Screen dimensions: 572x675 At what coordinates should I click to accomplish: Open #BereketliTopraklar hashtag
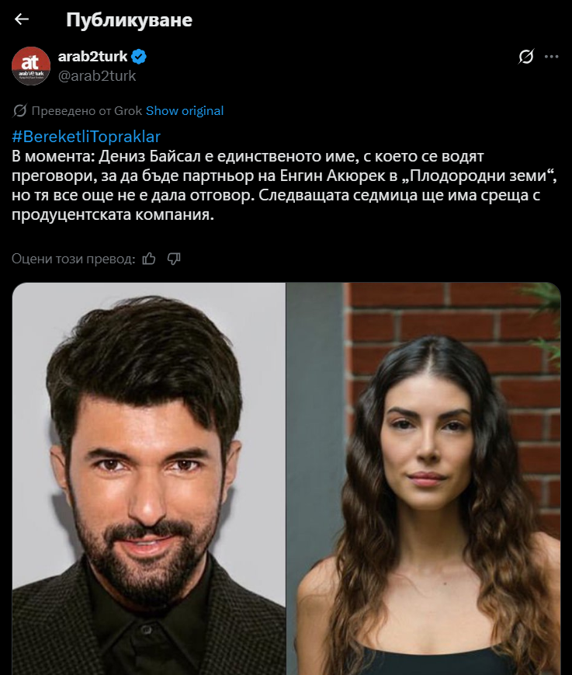click(86, 137)
